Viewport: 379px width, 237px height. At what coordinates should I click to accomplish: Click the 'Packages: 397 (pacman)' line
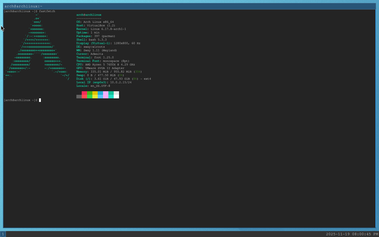point(96,36)
